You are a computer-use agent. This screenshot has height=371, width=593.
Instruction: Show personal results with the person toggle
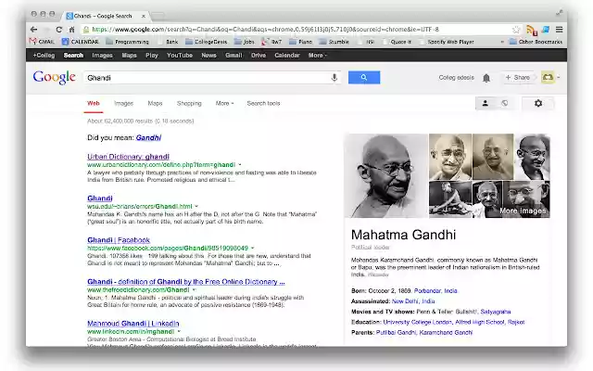coord(485,103)
